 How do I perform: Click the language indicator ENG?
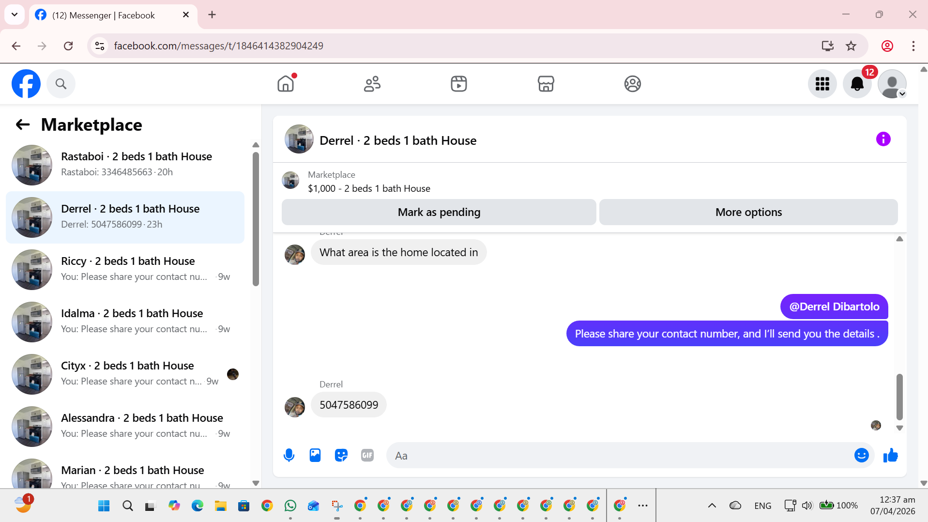pyautogui.click(x=763, y=506)
